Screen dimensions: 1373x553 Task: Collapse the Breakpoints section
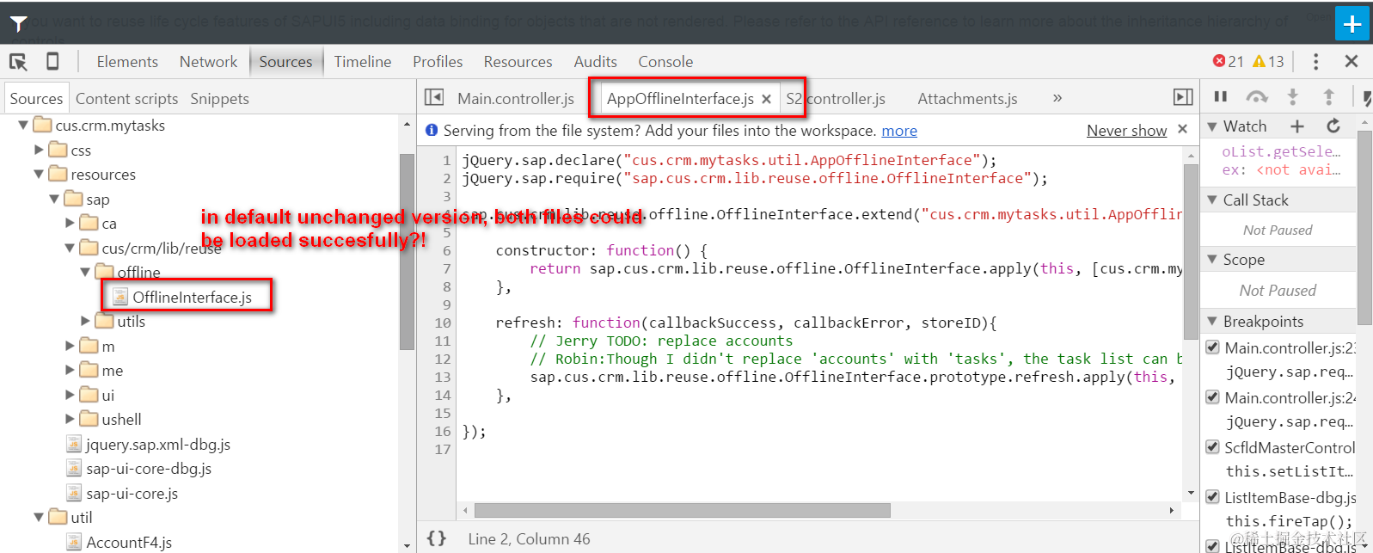coord(1212,322)
